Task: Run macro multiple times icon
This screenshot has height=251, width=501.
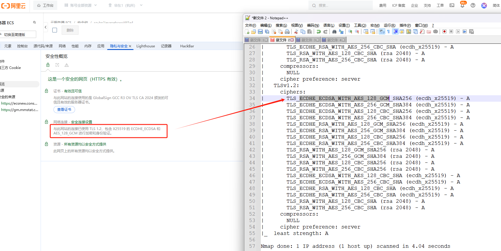Action: (x=464, y=32)
